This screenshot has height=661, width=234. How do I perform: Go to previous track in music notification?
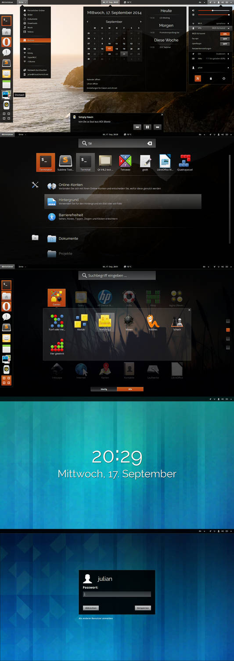click(137, 127)
